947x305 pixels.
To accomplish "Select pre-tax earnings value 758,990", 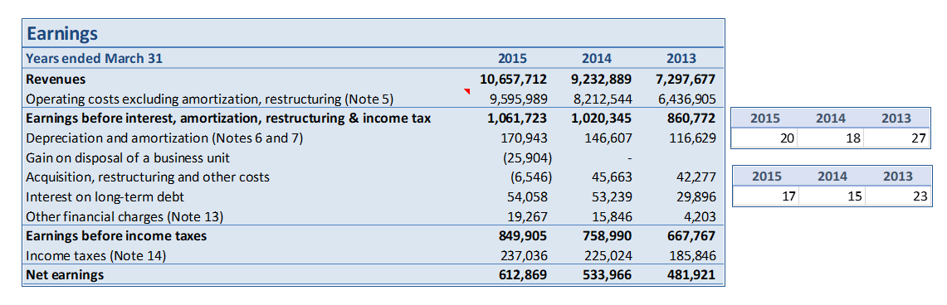I will (608, 235).
